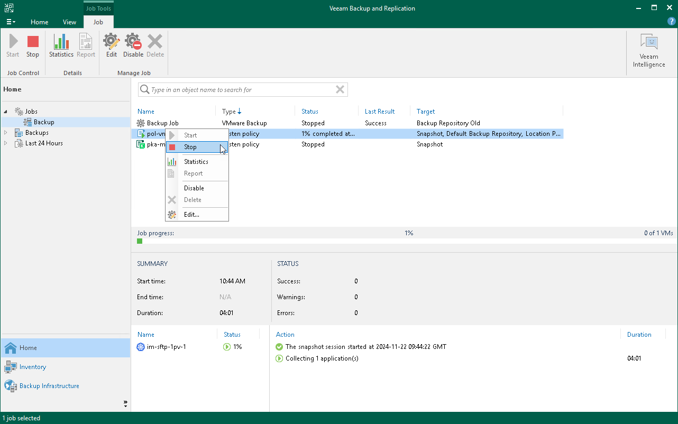This screenshot has height=424, width=678.
Task: Click the Backup Infrastructure pane icon
Action: click(x=11, y=386)
